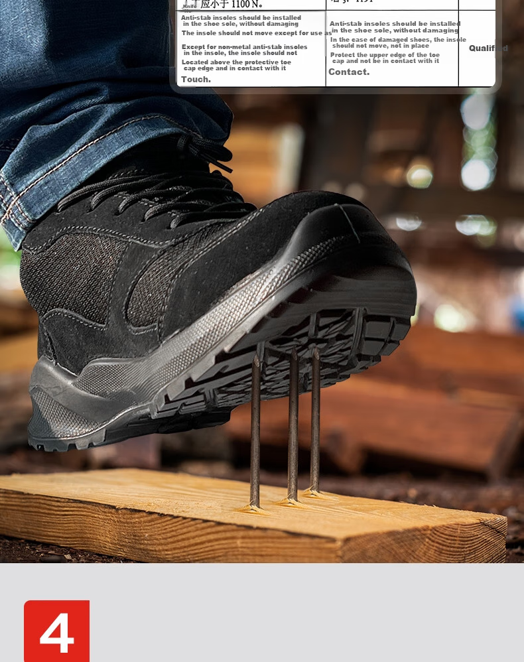Screen dimensions: 524x662
Task: Click the bold word 'Touch.'
Action: (x=196, y=80)
